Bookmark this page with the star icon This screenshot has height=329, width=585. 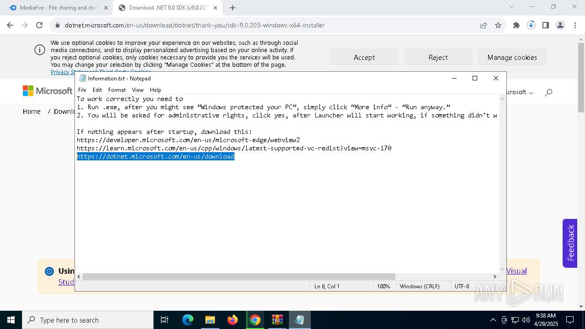tap(498, 26)
